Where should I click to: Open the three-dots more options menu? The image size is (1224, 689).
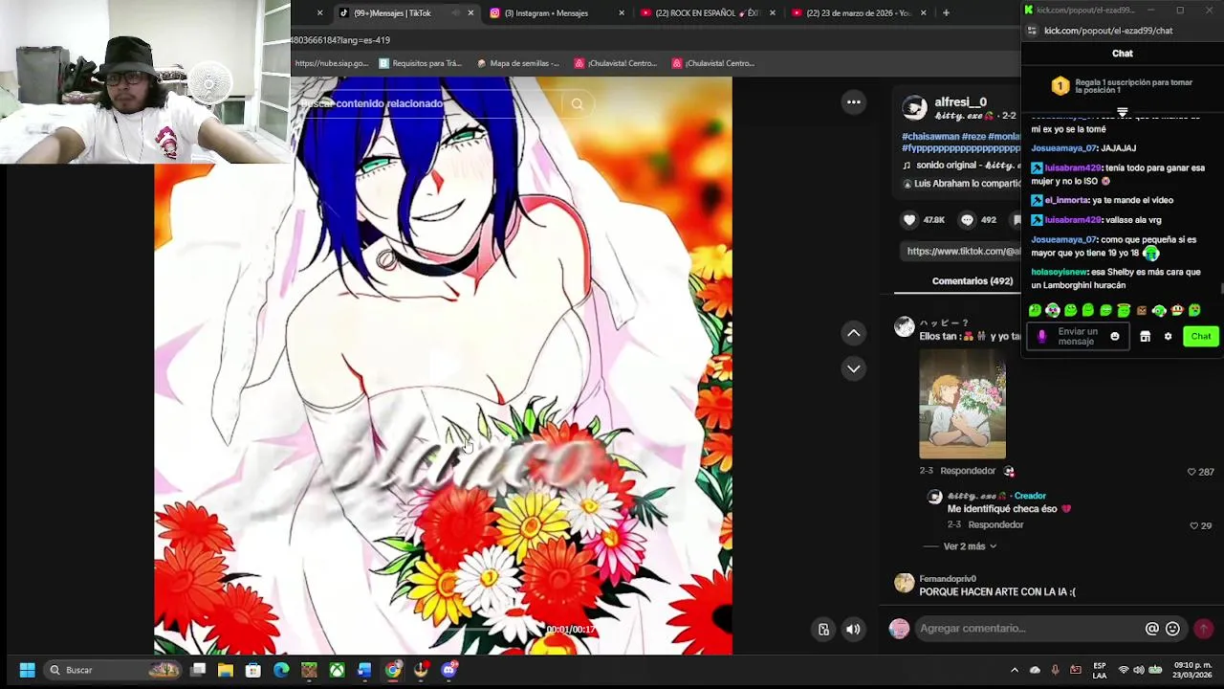[x=853, y=101]
